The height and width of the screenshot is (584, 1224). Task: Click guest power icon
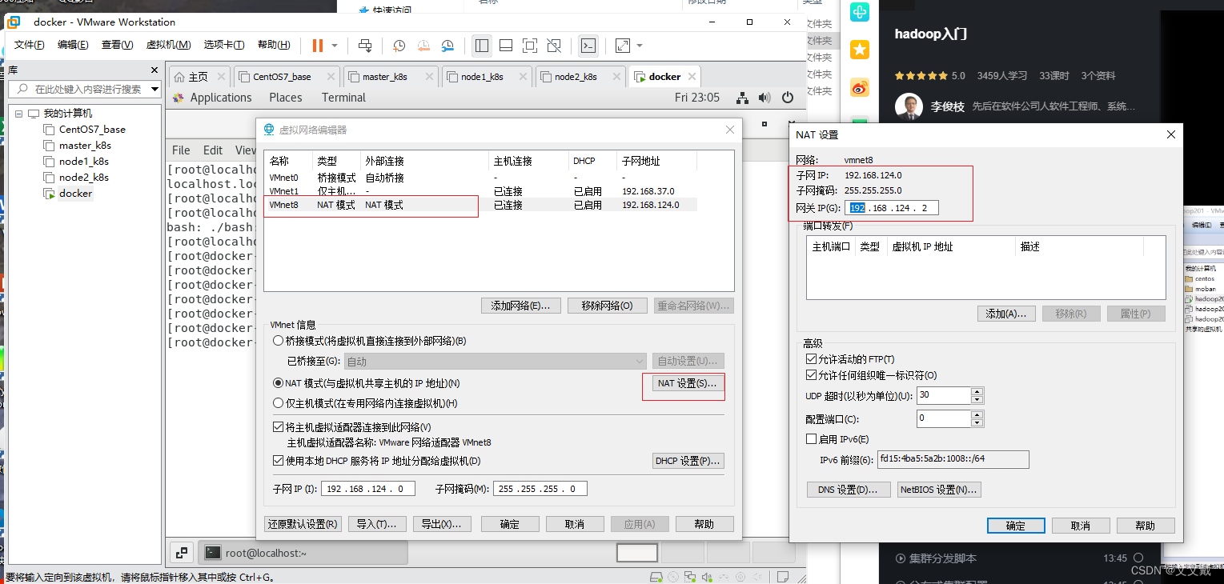coord(788,98)
